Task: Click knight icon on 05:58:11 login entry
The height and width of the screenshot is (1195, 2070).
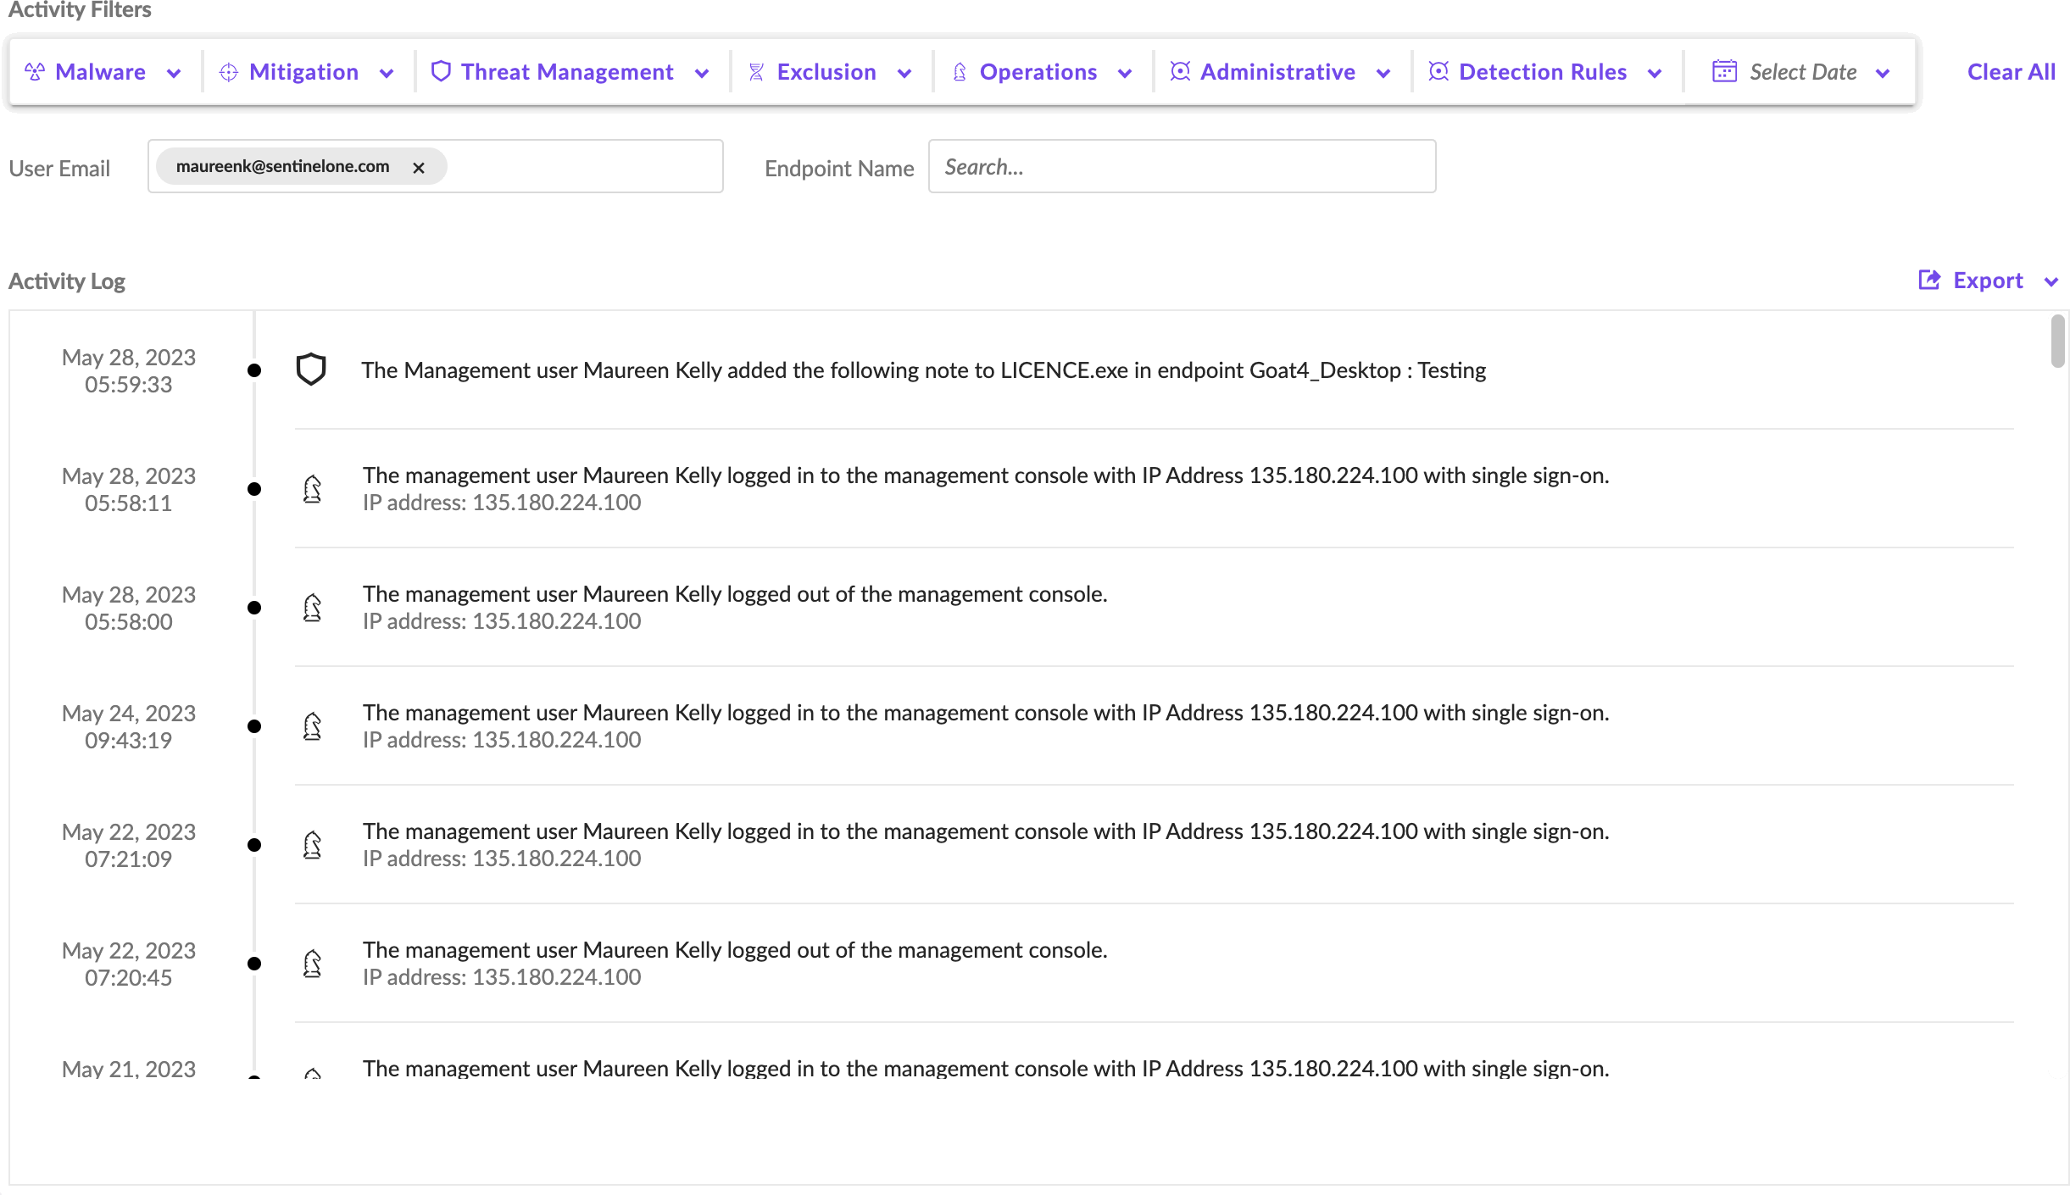Action: [312, 489]
